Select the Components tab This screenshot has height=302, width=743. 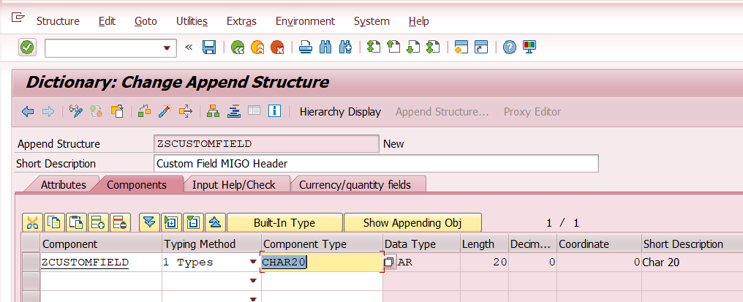(137, 184)
